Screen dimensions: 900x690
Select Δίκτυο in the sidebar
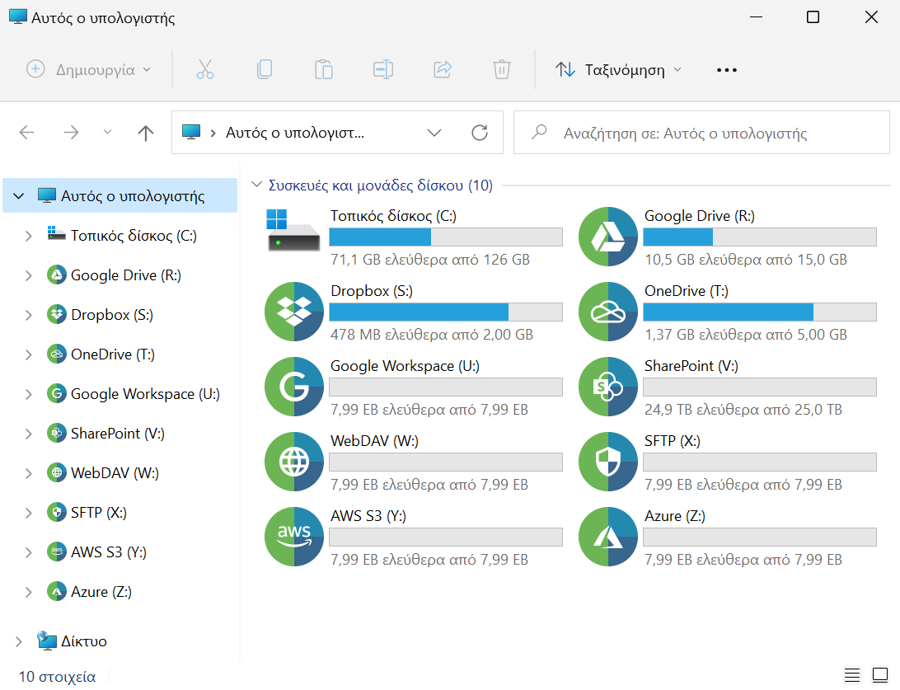tap(84, 641)
